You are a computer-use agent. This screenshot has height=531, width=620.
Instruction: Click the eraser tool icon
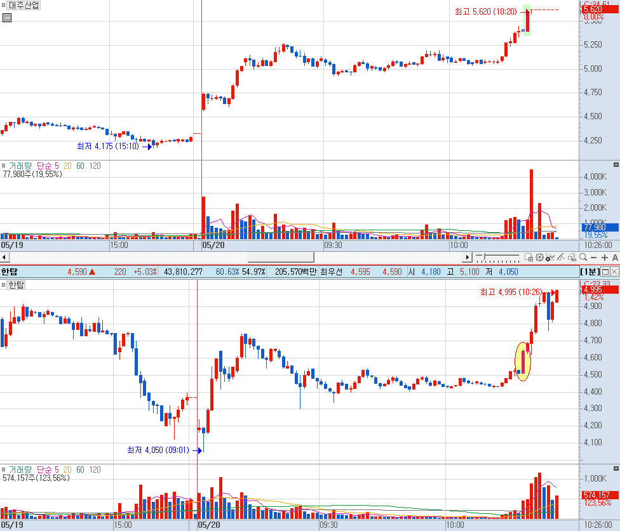click(572, 258)
